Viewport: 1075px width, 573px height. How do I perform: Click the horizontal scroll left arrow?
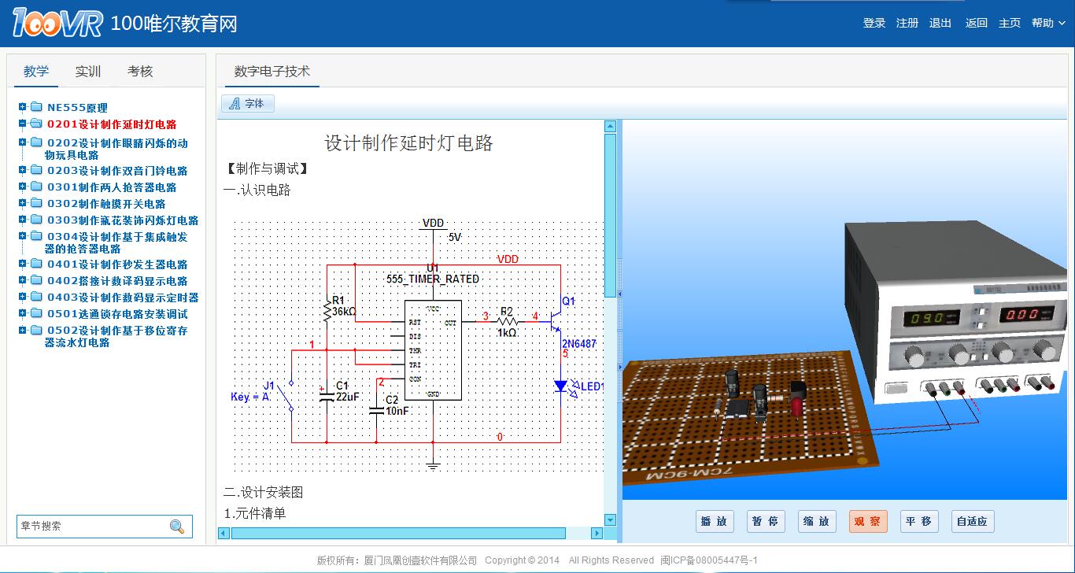tap(223, 533)
